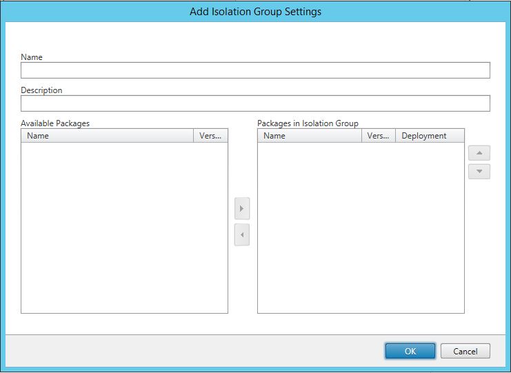The image size is (511, 373).
Task: Add package with right arrow button
Action: point(242,208)
